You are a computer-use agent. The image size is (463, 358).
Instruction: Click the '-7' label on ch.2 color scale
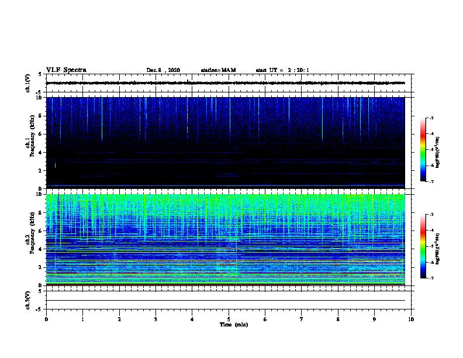pyautogui.click(x=431, y=278)
